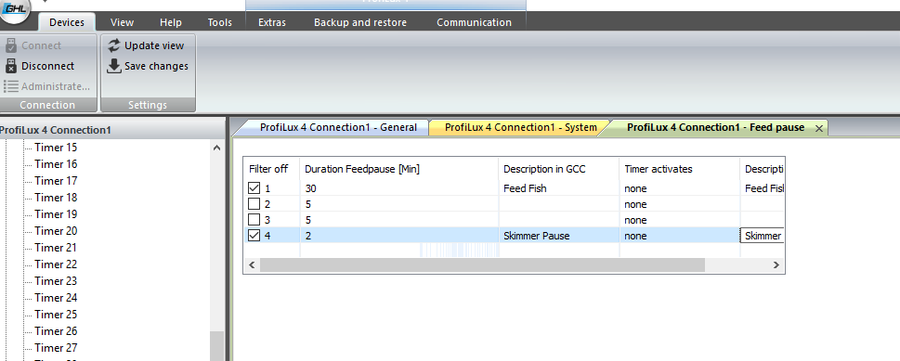Select Timer 15 in the tree
This screenshot has width=900, height=361.
(56, 148)
